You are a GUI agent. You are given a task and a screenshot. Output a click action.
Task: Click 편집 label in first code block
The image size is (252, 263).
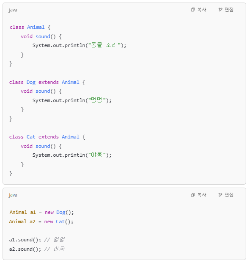[x=229, y=10]
